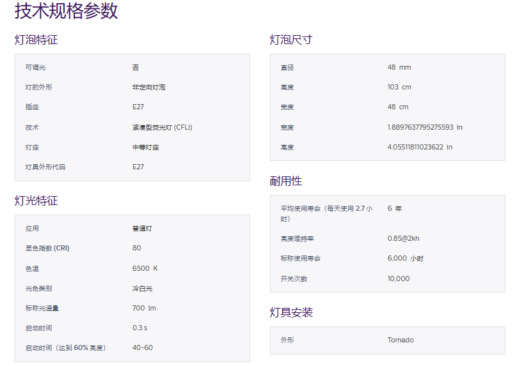Select the value 紧凑型荧光灯 (CFLi)

click(x=162, y=128)
